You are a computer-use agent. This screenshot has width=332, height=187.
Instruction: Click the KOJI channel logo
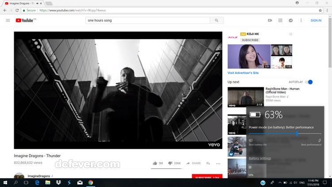point(233,37)
